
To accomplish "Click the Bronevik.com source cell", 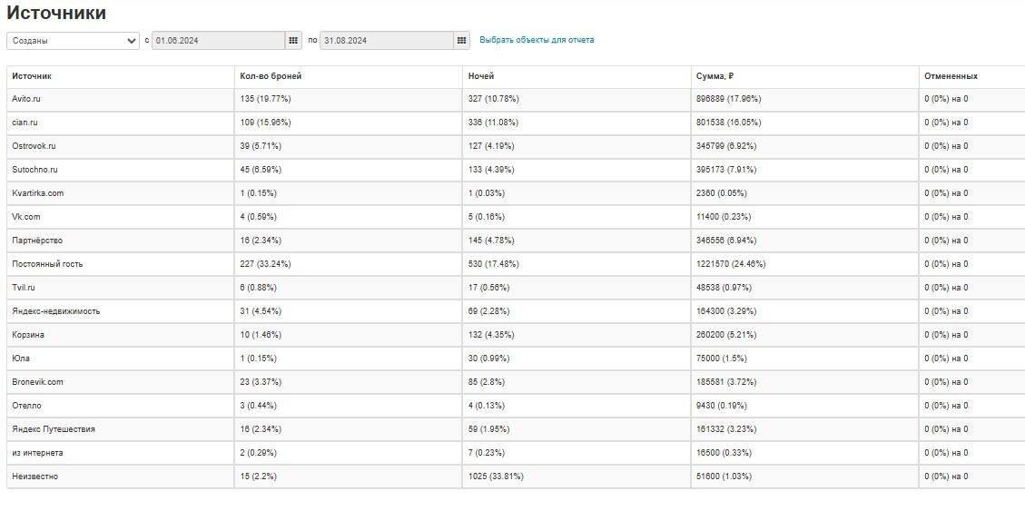I will click(x=37, y=382).
